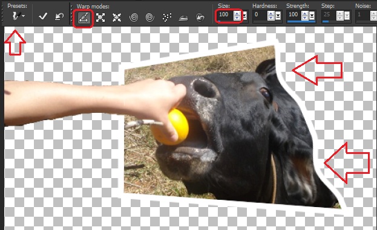
Task: Select the Push warp mode
Action: tap(83, 18)
